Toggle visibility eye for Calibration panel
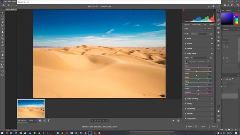The image size is (240, 135). [x=211, y=119]
